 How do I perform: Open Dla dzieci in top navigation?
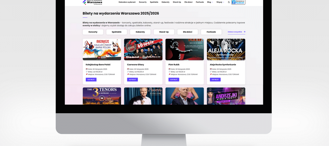[x=189, y=2]
